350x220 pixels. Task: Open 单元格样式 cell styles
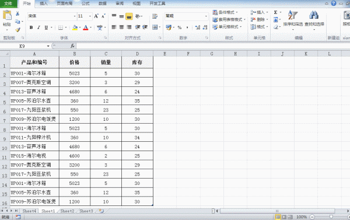227,27
